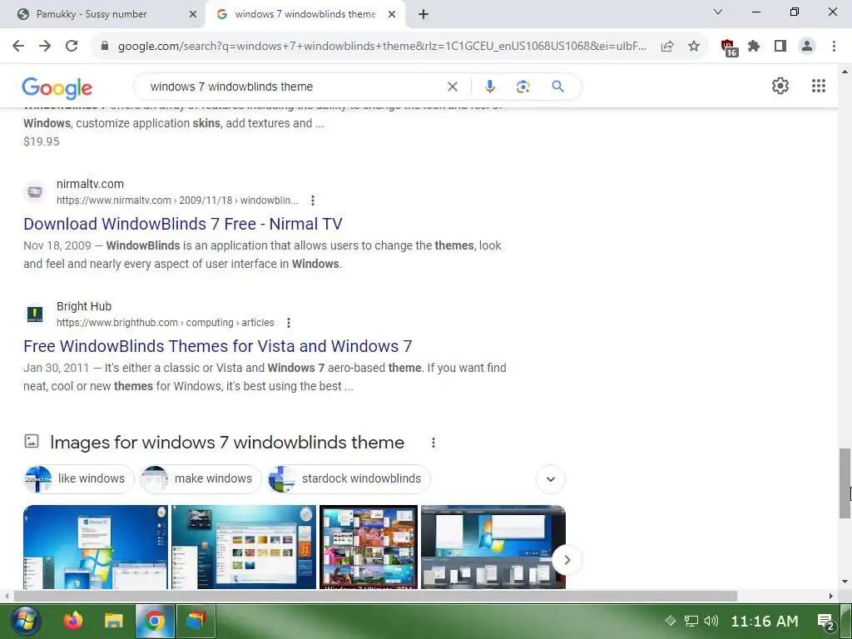Share this page from the address bar
This screenshot has height=639, width=852.
click(667, 47)
